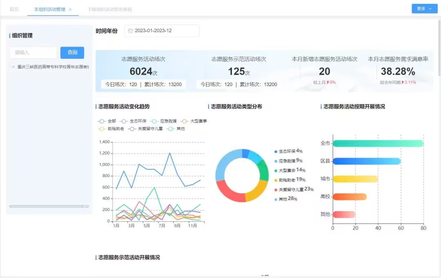Image resolution: width=441 pixels, height=278 pixels.
Task: Close the 本组织活动管理 tab
Action: click(70, 9)
